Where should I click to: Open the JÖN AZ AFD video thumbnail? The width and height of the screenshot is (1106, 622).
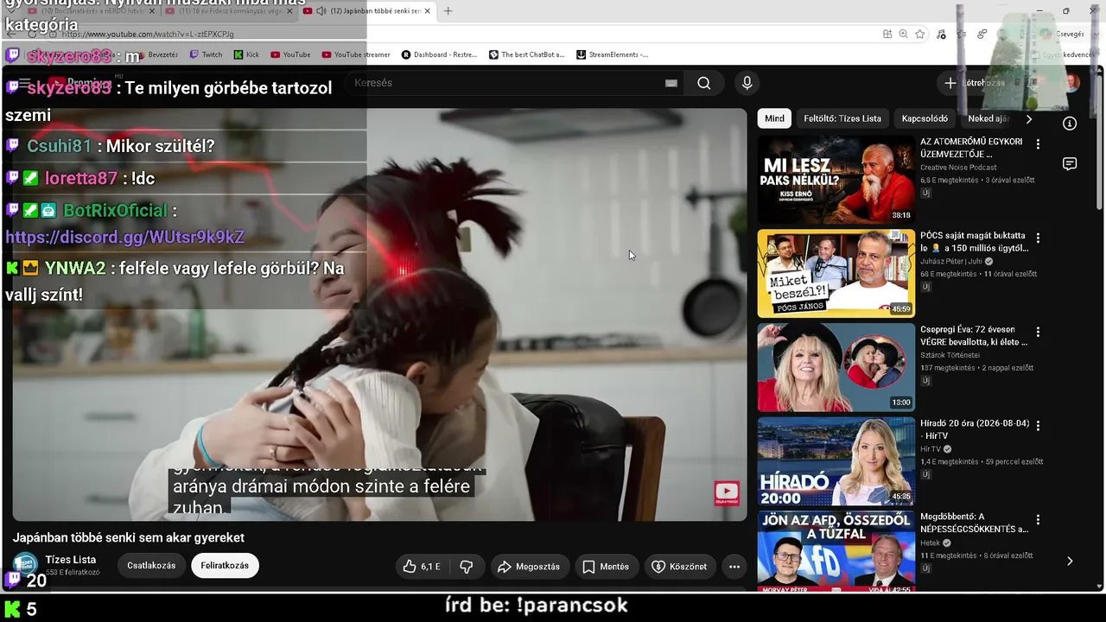tap(836, 553)
